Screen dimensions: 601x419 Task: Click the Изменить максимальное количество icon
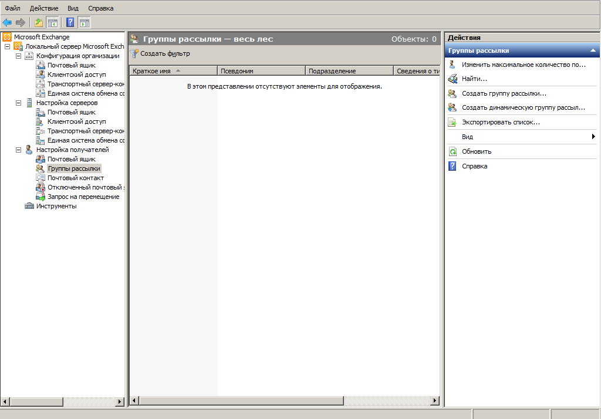[x=453, y=65]
